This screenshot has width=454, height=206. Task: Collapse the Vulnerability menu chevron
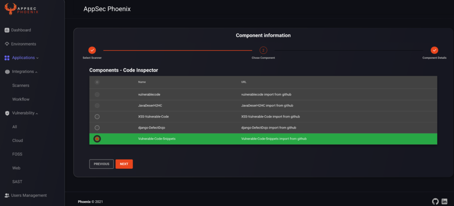click(37, 113)
